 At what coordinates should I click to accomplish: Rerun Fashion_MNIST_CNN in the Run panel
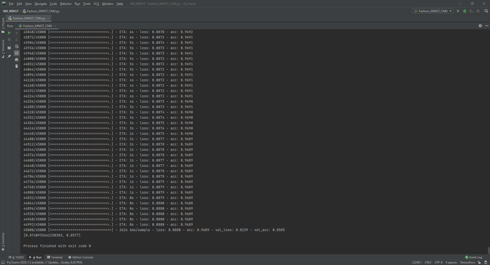[9, 33]
